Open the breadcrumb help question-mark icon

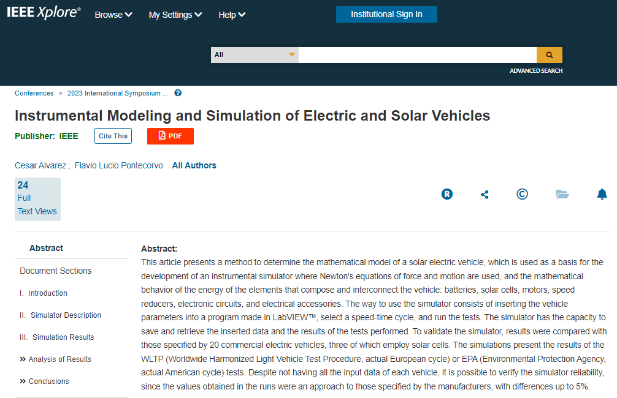coord(178,93)
